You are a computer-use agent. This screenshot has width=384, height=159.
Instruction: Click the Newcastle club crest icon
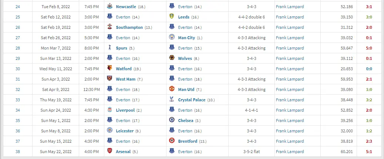(x=110, y=7)
